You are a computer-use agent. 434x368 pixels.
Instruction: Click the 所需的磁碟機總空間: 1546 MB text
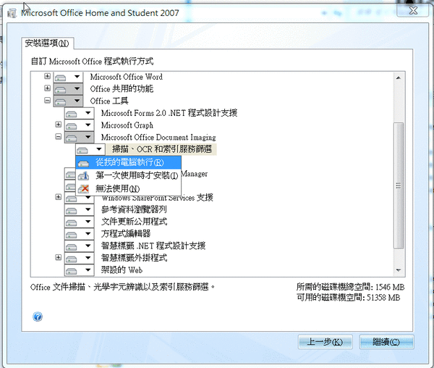(350, 287)
